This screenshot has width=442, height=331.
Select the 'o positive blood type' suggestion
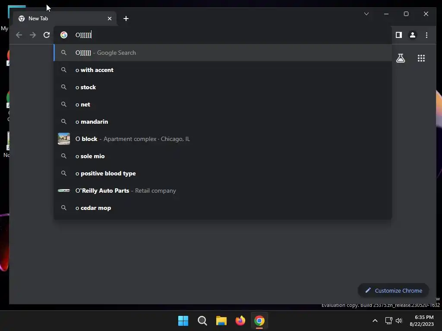(x=223, y=173)
